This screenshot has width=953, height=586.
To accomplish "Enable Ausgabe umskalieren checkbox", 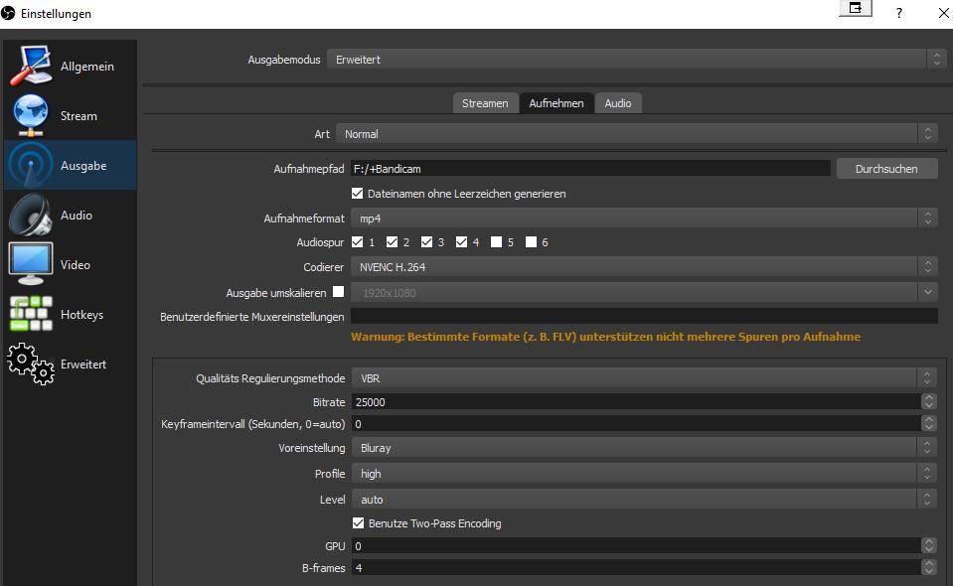I will tap(339, 292).
